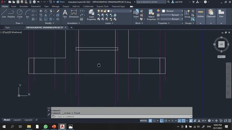The image size is (232, 130).
Task: Switch to the Start tab
Action: tap(7, 27)
